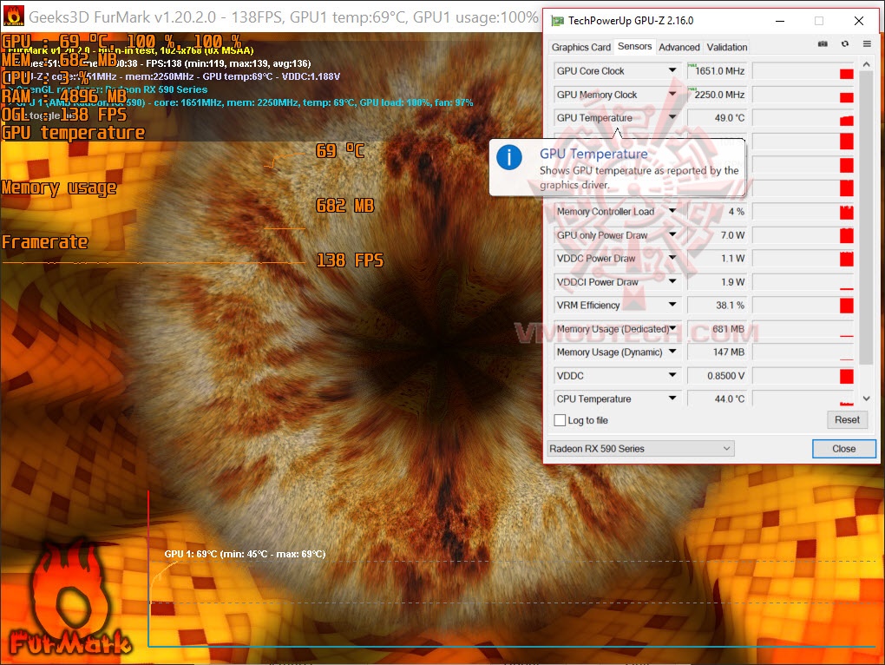Screen dimensions: 885x665
Task: Click the scroll up arrow in sensors list
Action: coord(867,64)
